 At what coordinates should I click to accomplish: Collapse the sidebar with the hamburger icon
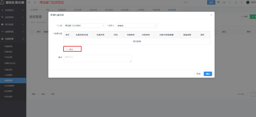(x=29, y=2)
